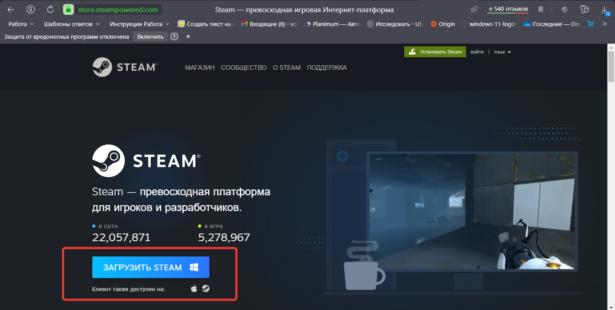Click the Steam logo in site header
The width and height of the screenshot is (615, 310).
click(x=125, y=67)
